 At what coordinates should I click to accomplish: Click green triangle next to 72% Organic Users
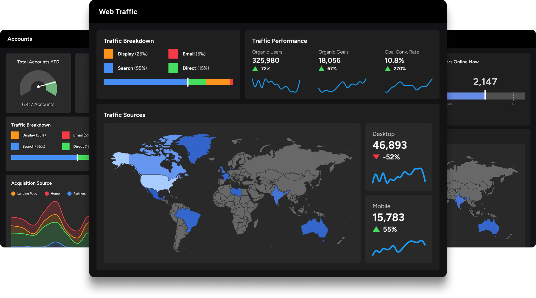(x=255, y=69)
